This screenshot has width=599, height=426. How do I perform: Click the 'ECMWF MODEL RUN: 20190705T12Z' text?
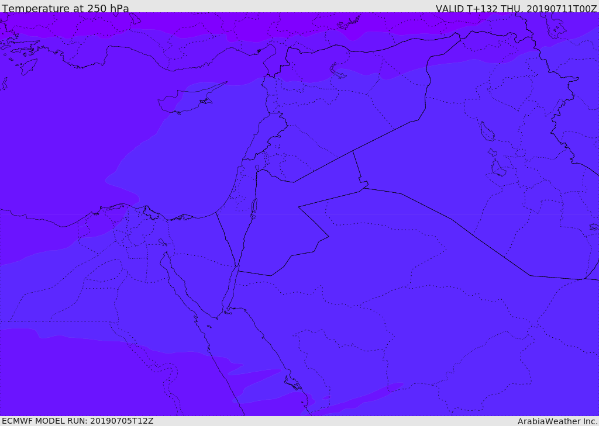(x=78, y=421)
